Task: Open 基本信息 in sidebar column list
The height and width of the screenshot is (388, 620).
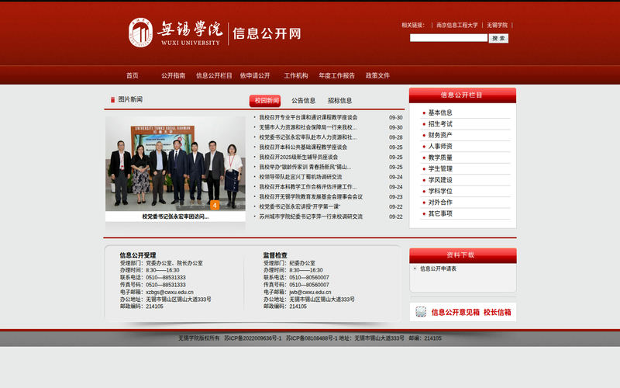Action: point(440,113)
